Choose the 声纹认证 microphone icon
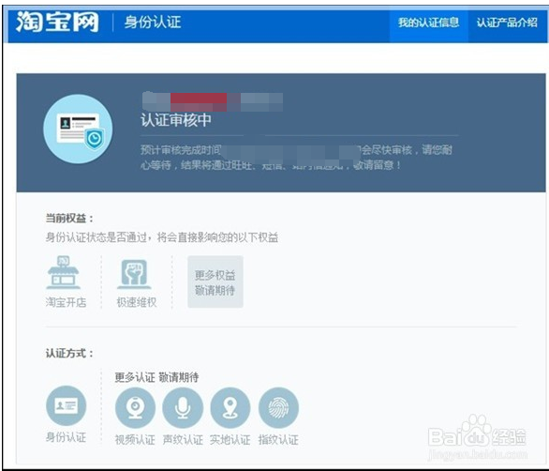The height and width of the screenshot is (471, 549). [183, 408]
